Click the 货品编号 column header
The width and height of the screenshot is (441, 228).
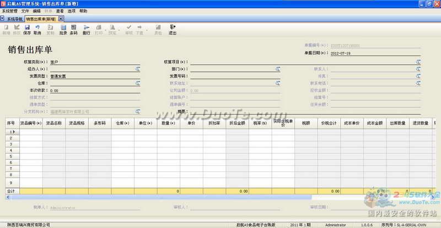click(x=31, y=123)
